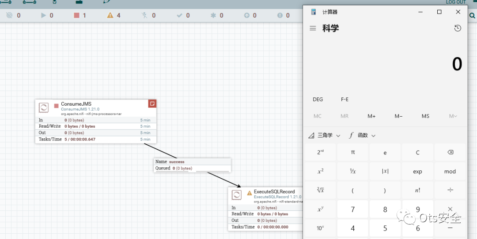Click the factorial n! key

point(418,190)
